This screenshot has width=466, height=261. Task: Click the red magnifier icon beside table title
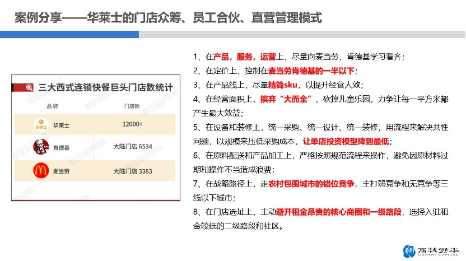(29, 87)
